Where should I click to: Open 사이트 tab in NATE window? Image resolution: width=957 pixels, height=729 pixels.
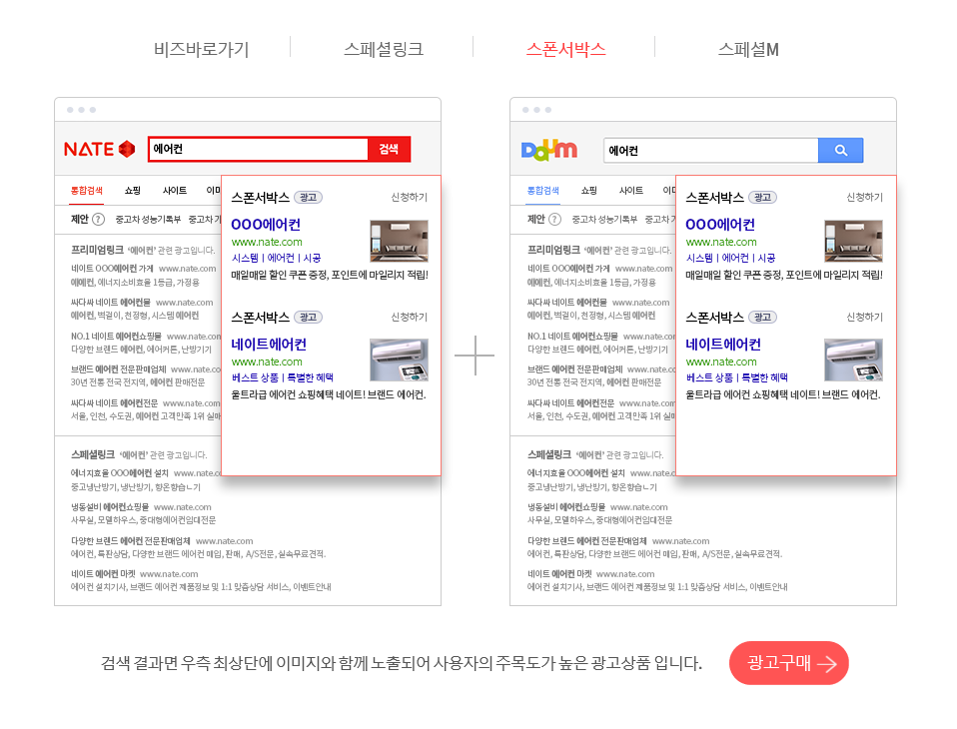(x=175, y=191)
